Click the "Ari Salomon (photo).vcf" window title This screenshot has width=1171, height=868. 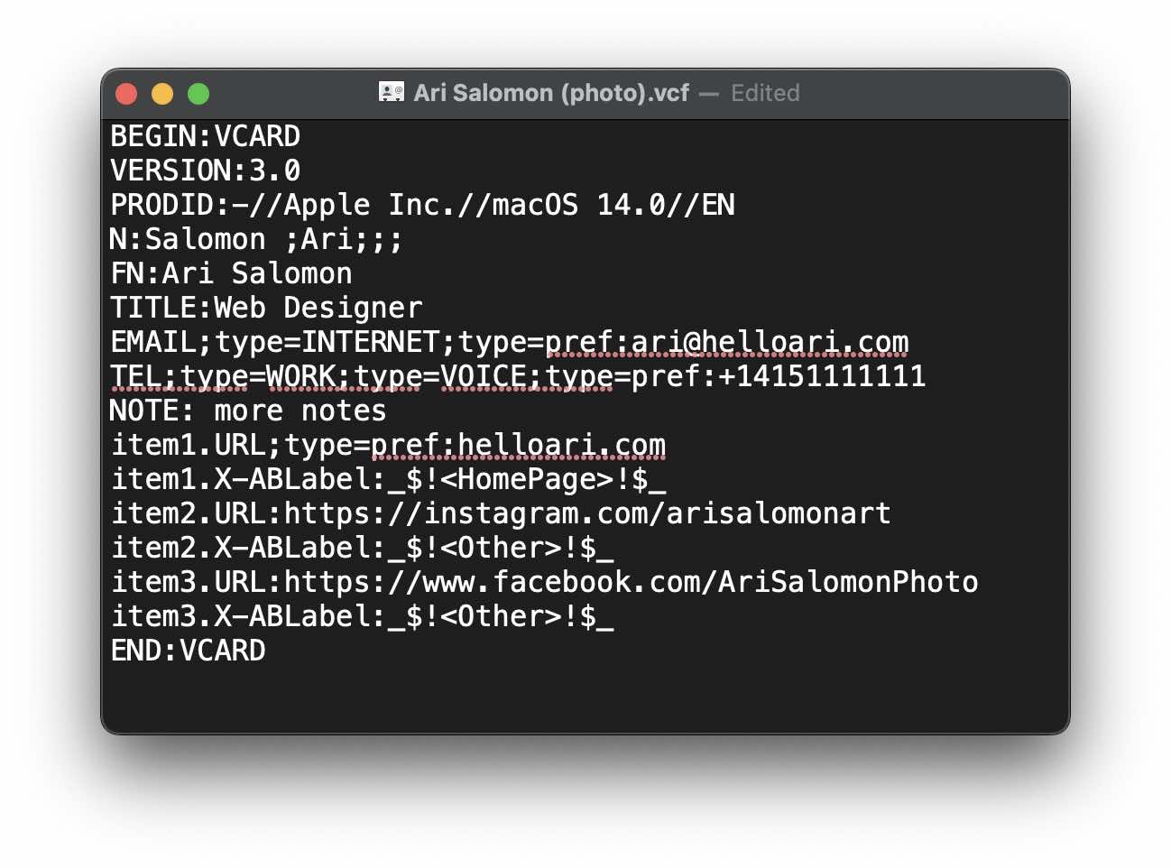550,93
